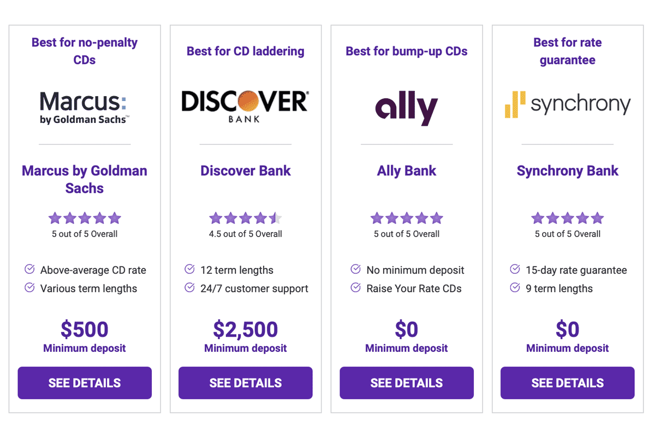Click the Synchrony logo

[567, 104]
